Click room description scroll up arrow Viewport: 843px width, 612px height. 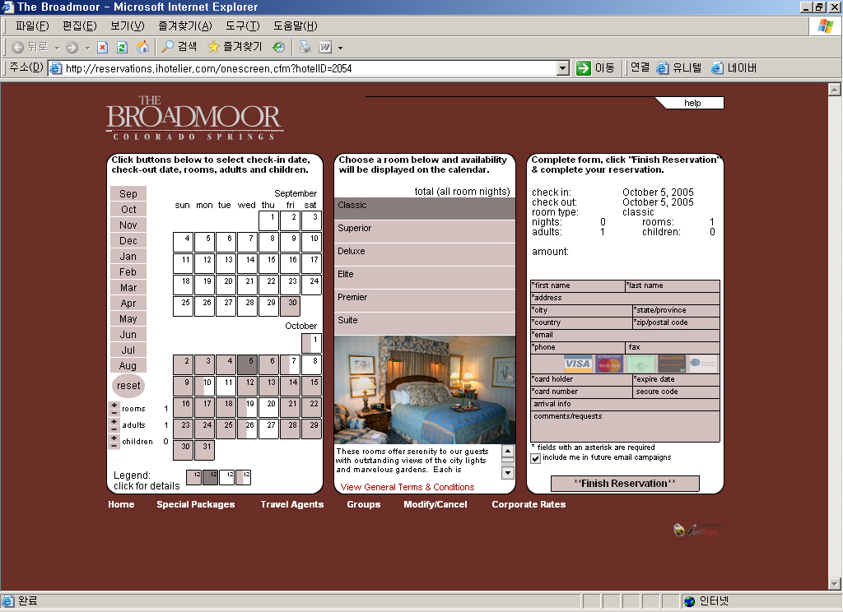507,450
